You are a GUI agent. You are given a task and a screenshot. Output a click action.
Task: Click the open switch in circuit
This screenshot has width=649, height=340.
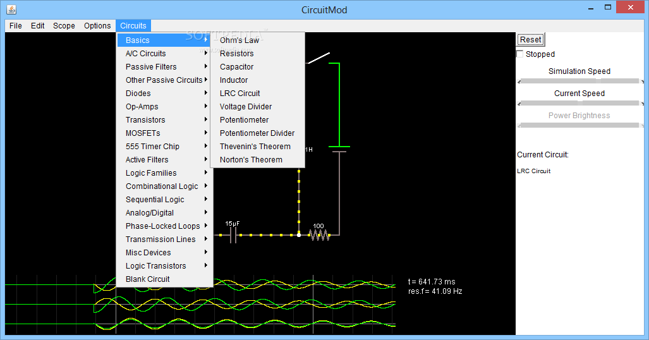click(318, 58)
